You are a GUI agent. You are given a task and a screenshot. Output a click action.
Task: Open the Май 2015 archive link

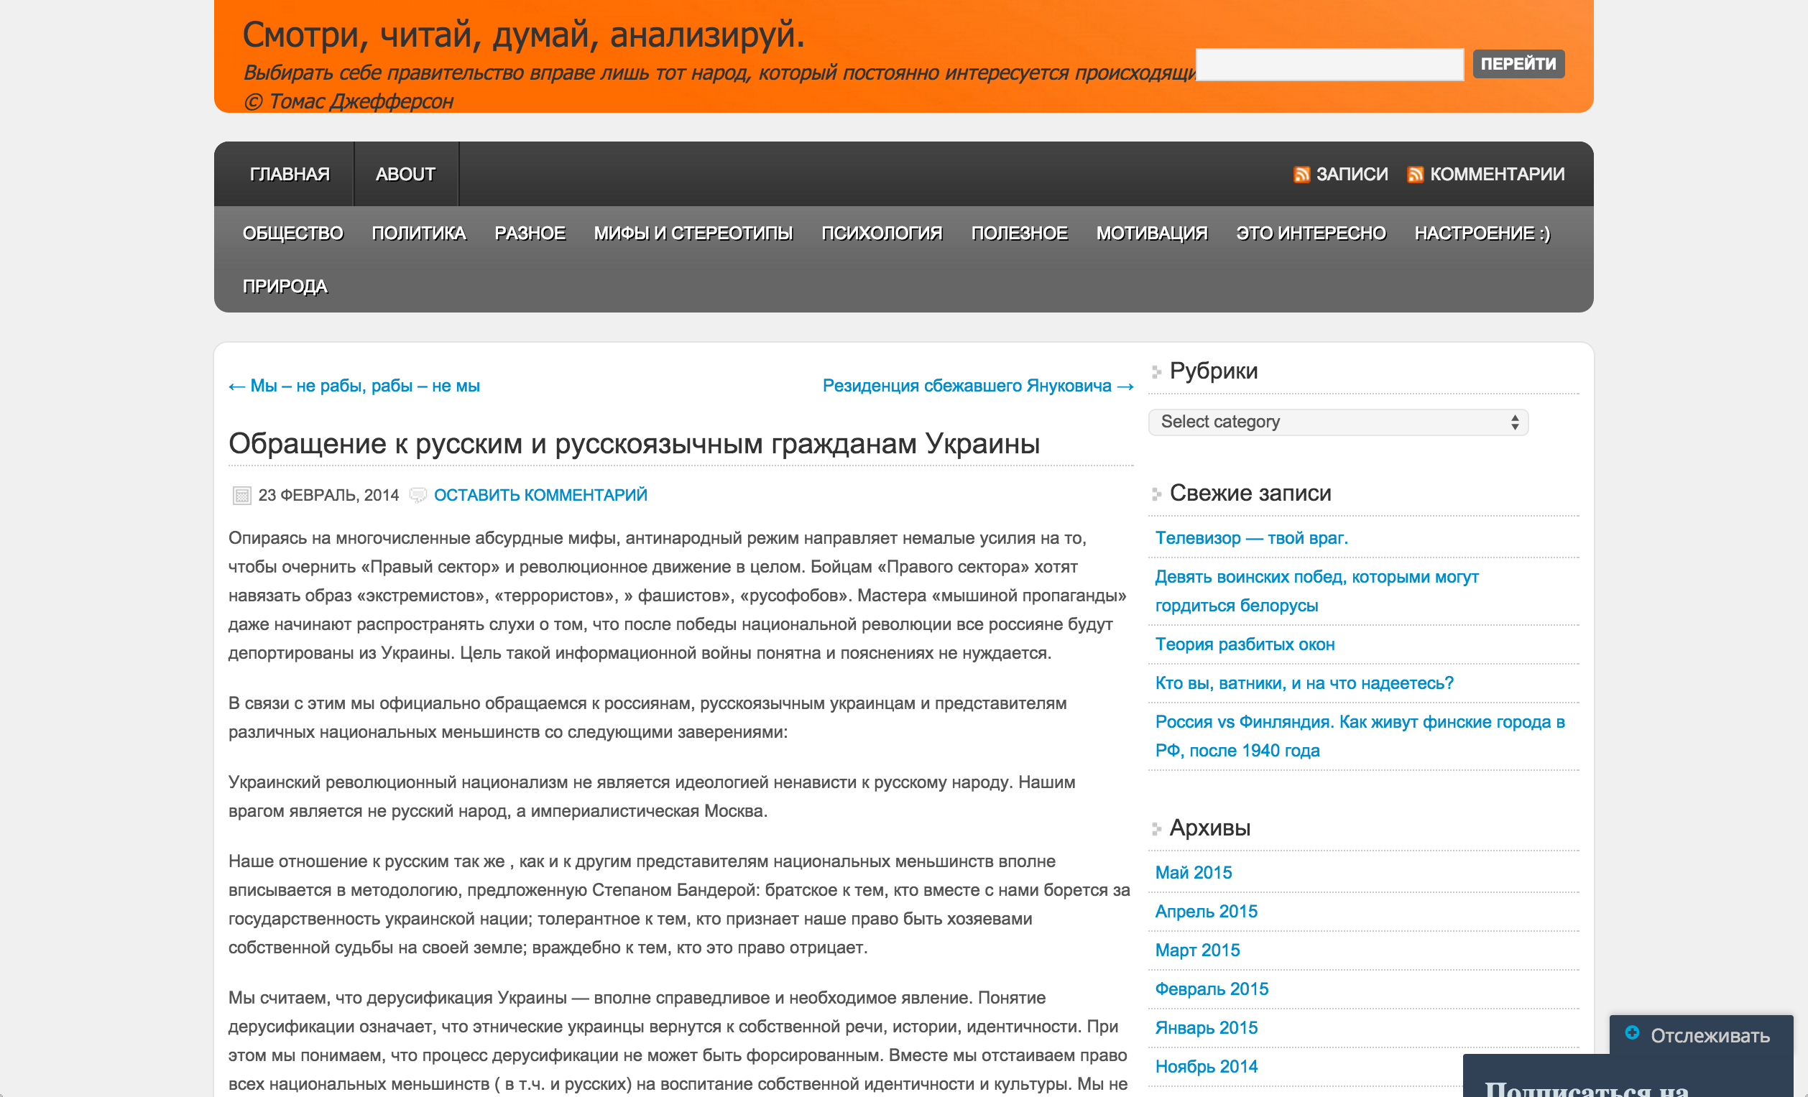1193,872
